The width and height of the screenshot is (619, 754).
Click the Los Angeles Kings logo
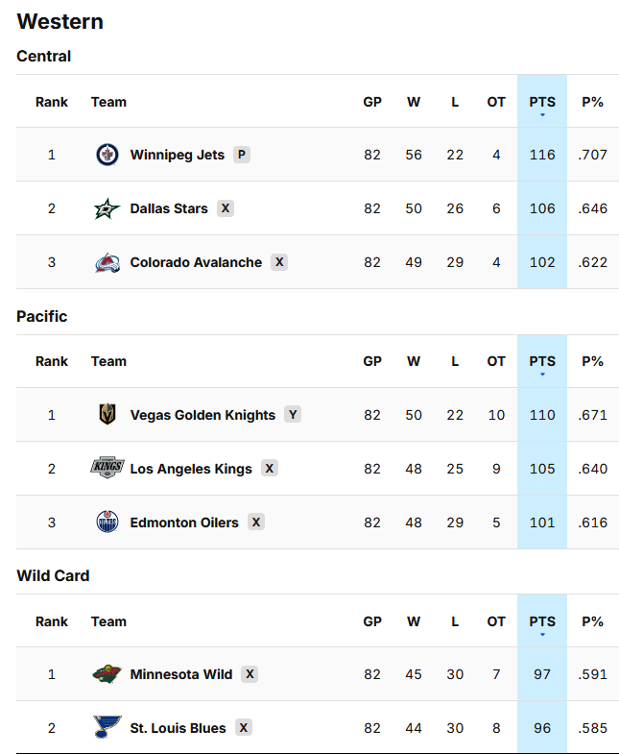coord(107,468)
